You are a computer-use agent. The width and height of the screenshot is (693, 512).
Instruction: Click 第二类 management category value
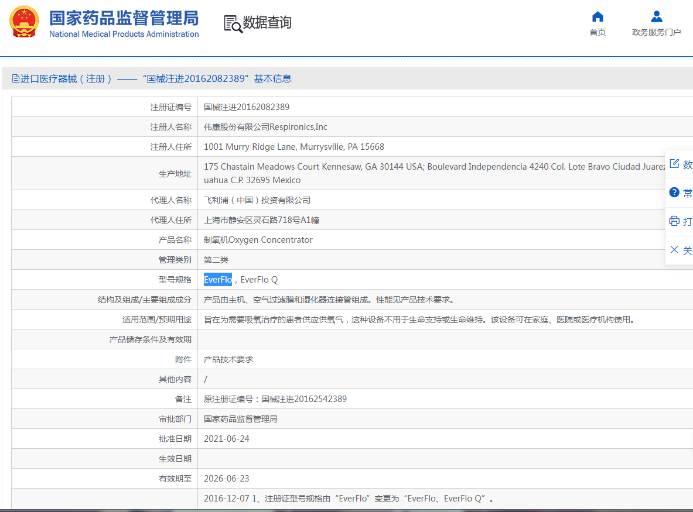216,260
